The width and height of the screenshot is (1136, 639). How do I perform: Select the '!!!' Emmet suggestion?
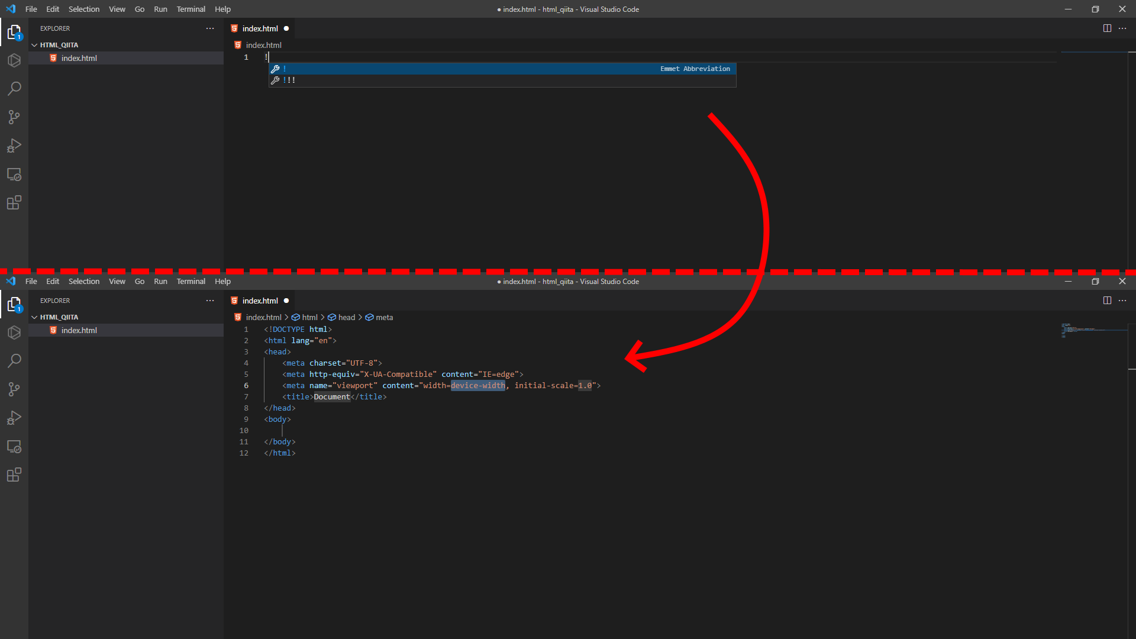pyautogui.click(x=289, y=80)
